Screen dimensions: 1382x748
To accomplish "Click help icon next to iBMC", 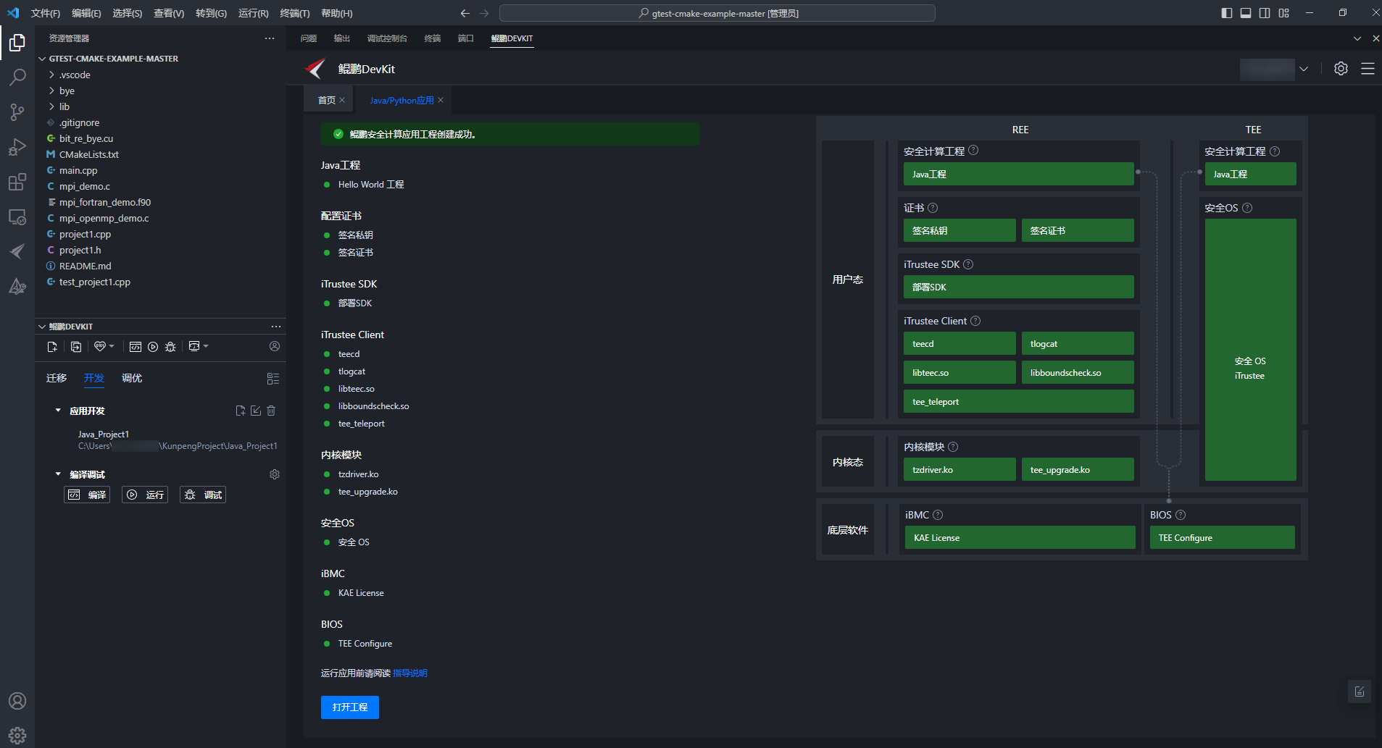I will tap(938, 515).
